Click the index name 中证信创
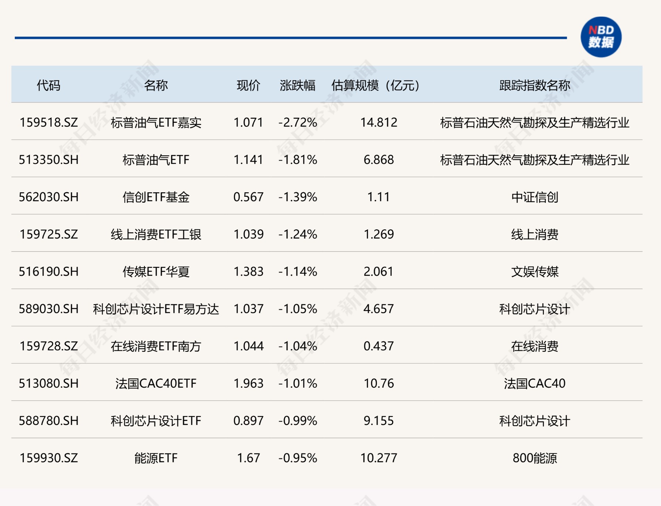The height and width of the screenshot is (506, 661). tap(535, 197)
